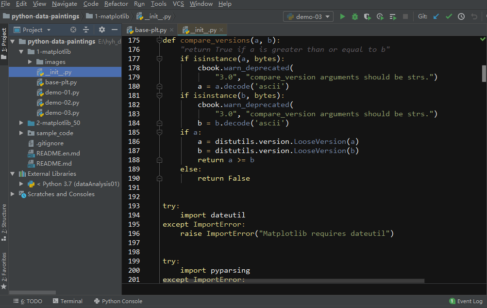Open the Terminal tool window
Image resolution: width=487 pixels, height=308 pixels.
pos(67,301)
